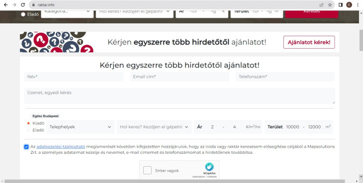Click the Ajánlatot kérek! button
The width and height of the screenshot is (363, 183).
coord(309,42)
